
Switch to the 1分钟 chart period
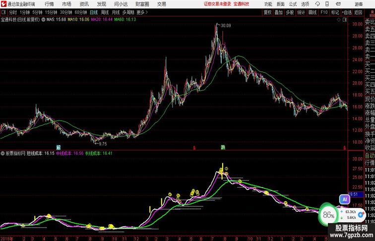(x=25, y=12)
